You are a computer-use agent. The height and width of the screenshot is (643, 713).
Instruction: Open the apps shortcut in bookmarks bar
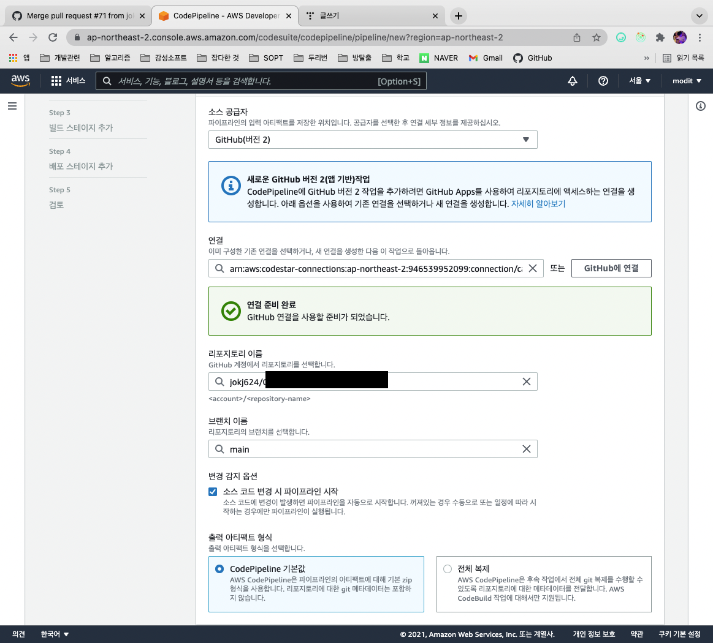[19, 58]
